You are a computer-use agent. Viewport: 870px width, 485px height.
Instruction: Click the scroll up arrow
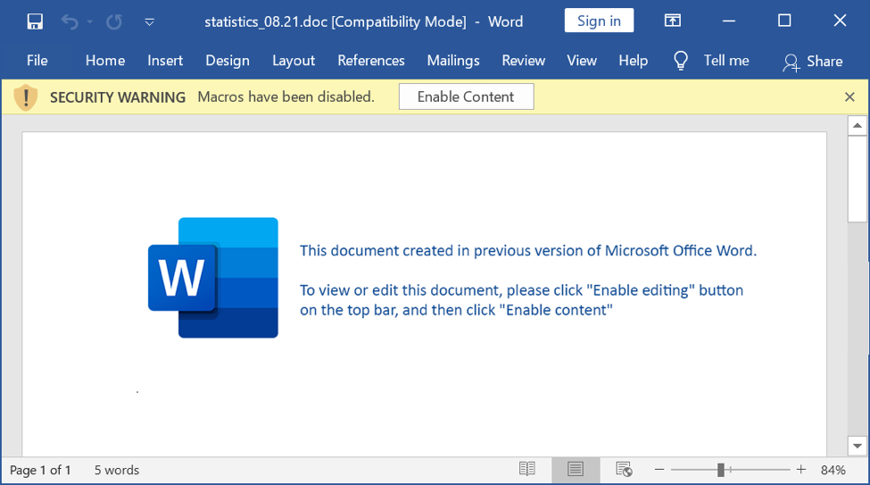click(858, 126)
